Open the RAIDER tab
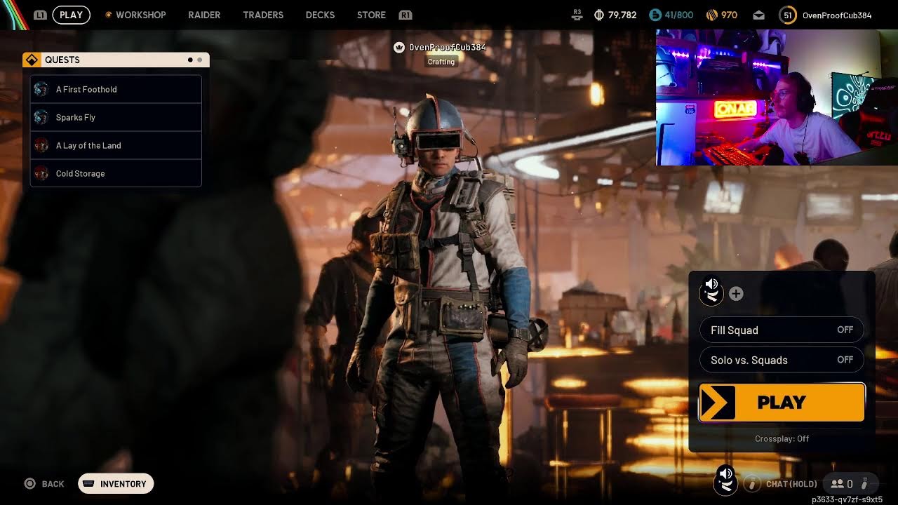This screenshot has width=898, height=505. click(x=204, y=15)
